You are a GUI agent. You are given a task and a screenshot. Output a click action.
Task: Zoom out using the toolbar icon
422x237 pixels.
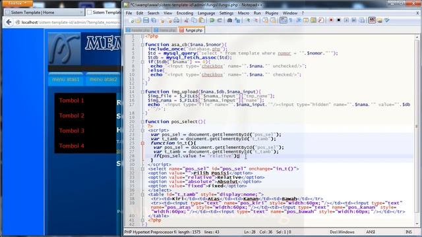click(255, 20)
